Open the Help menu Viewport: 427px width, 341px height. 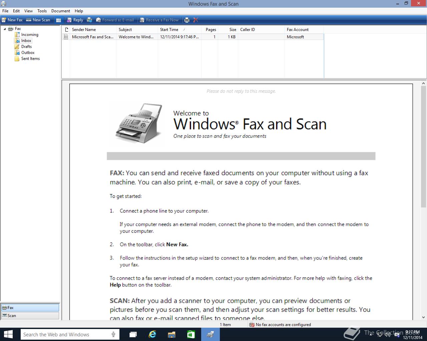(79, 11)
